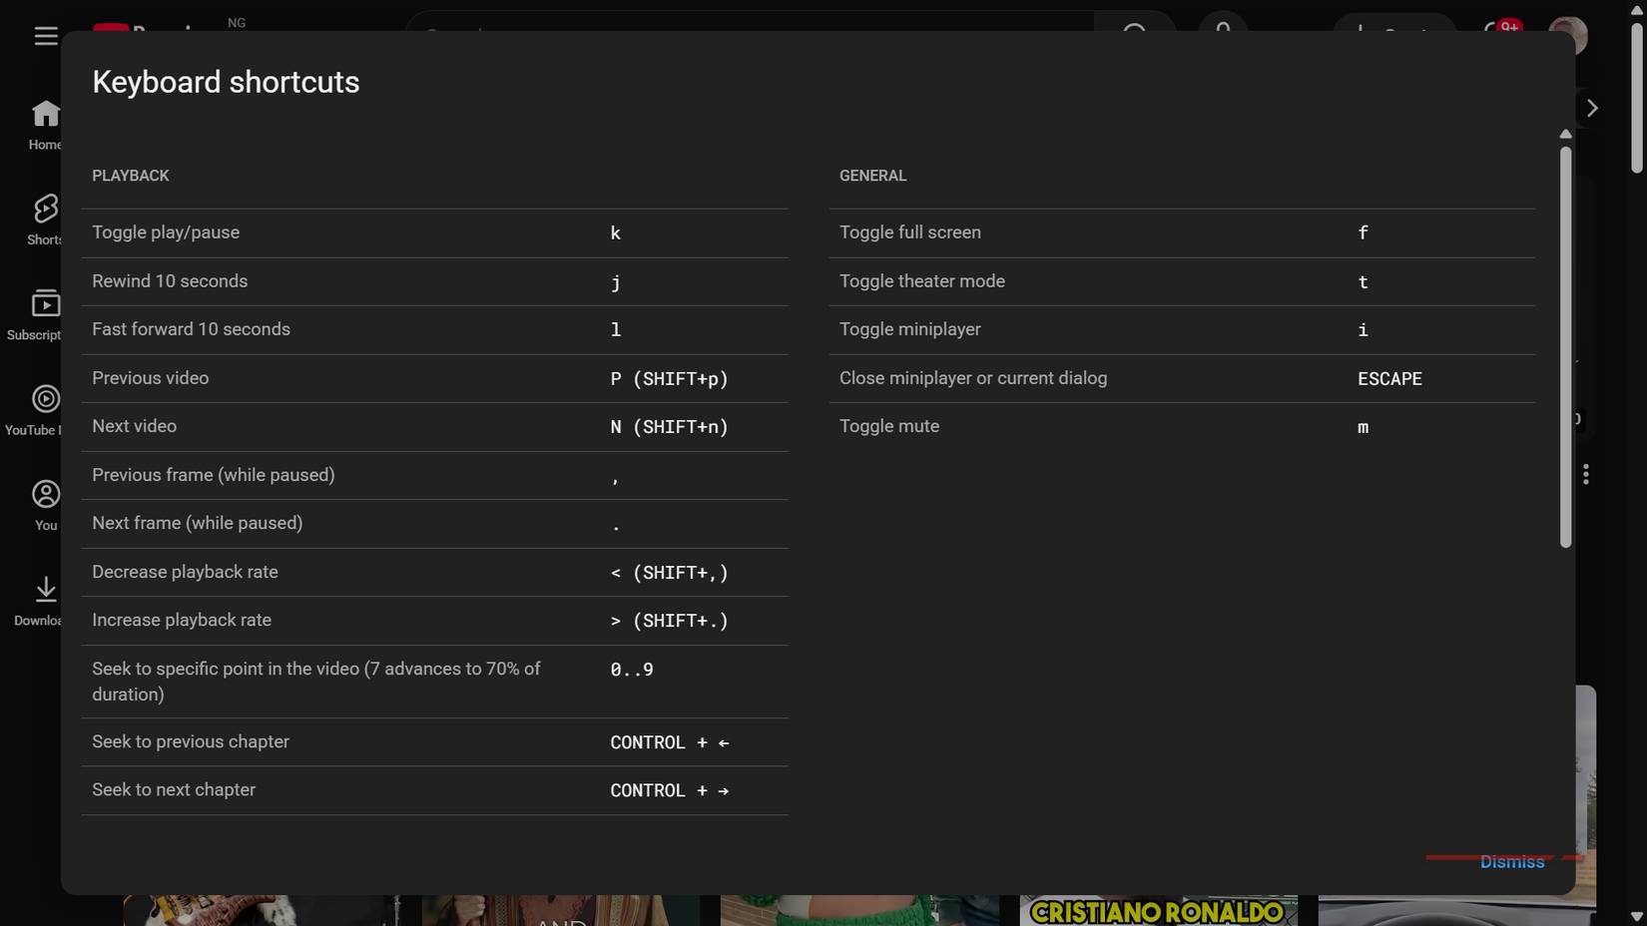This screenshot has height=926, width=1647.
Task: Click the right chevron arrow beside dialog
Action: click(x=1592, y=108)
